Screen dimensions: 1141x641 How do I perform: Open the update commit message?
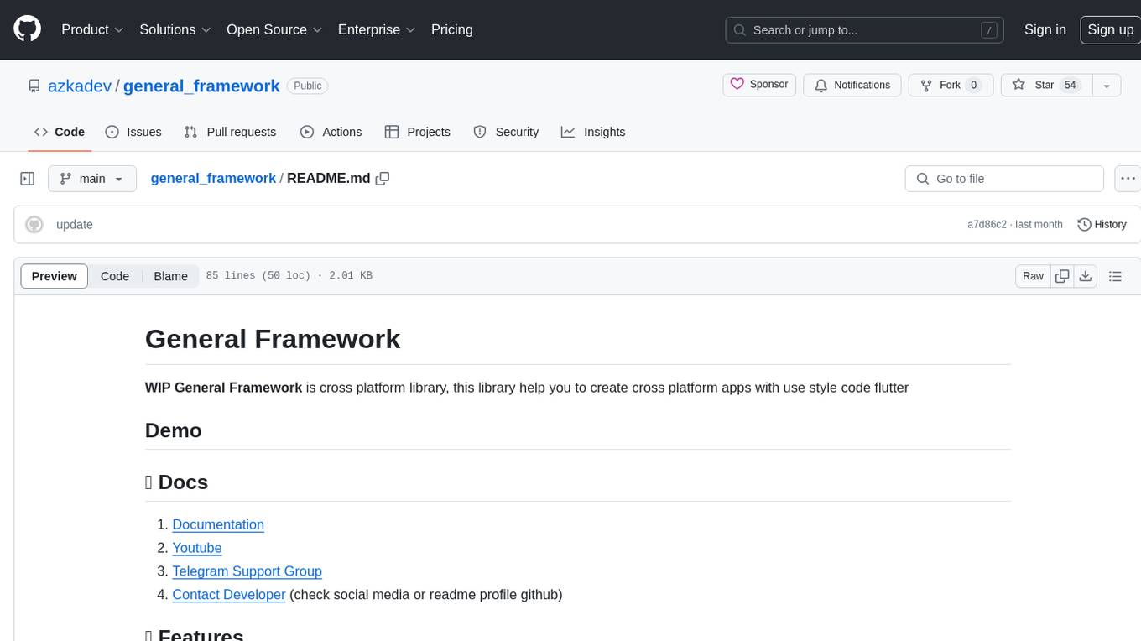point(75,224)
